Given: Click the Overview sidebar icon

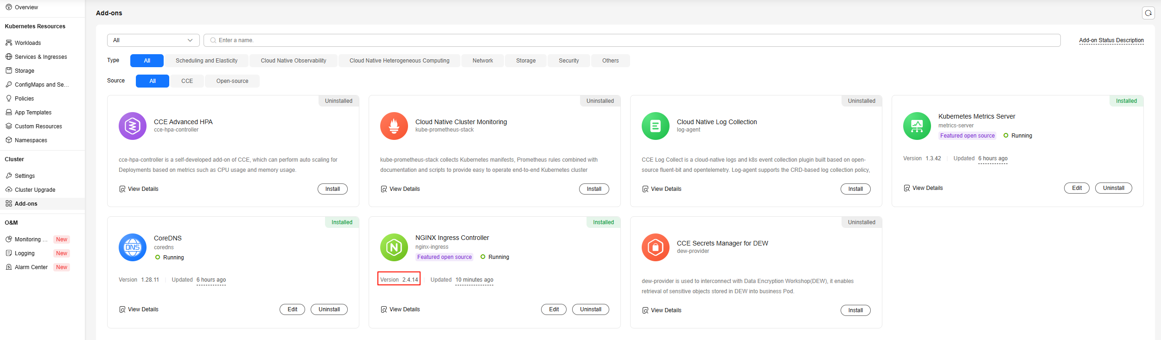Looking at the screenshot, I should tap(8, 7).
